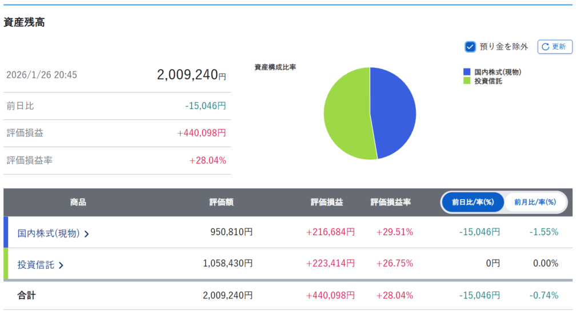Click the 合計 row label
Image resolution: width=585 pixels, height=311 pixels.
[26, 295]
